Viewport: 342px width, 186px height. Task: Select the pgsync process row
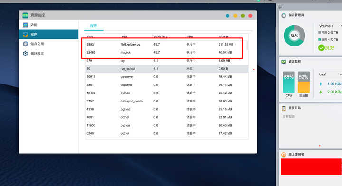[167, 109]
